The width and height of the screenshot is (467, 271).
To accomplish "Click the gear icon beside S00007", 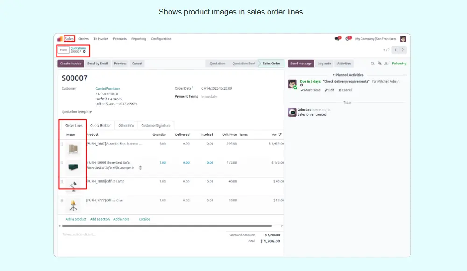I will pos(84,52).
